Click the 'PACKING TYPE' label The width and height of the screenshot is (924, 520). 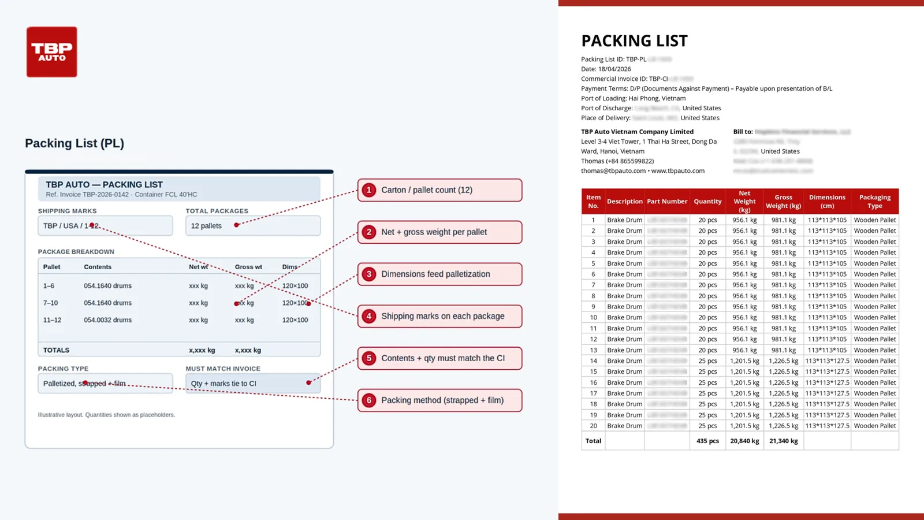pos(64,369)
